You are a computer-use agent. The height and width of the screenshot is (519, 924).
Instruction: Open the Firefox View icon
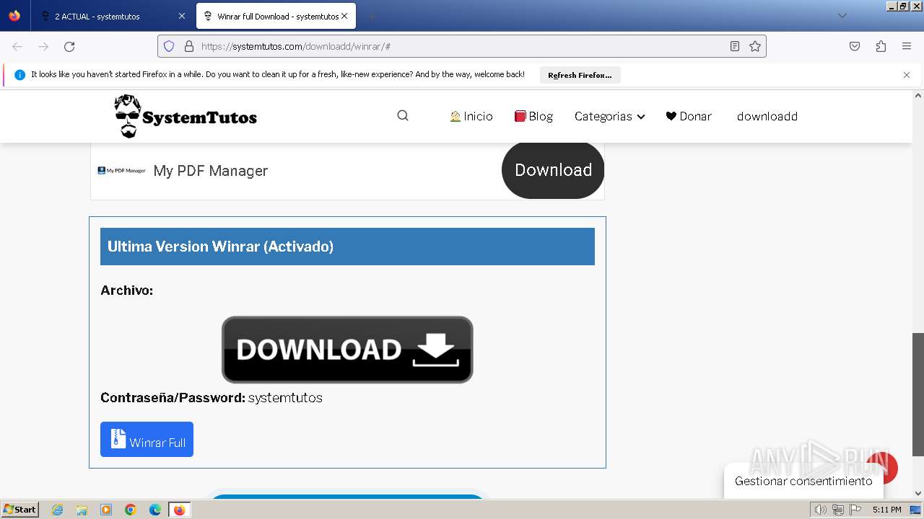click(14, 16)
